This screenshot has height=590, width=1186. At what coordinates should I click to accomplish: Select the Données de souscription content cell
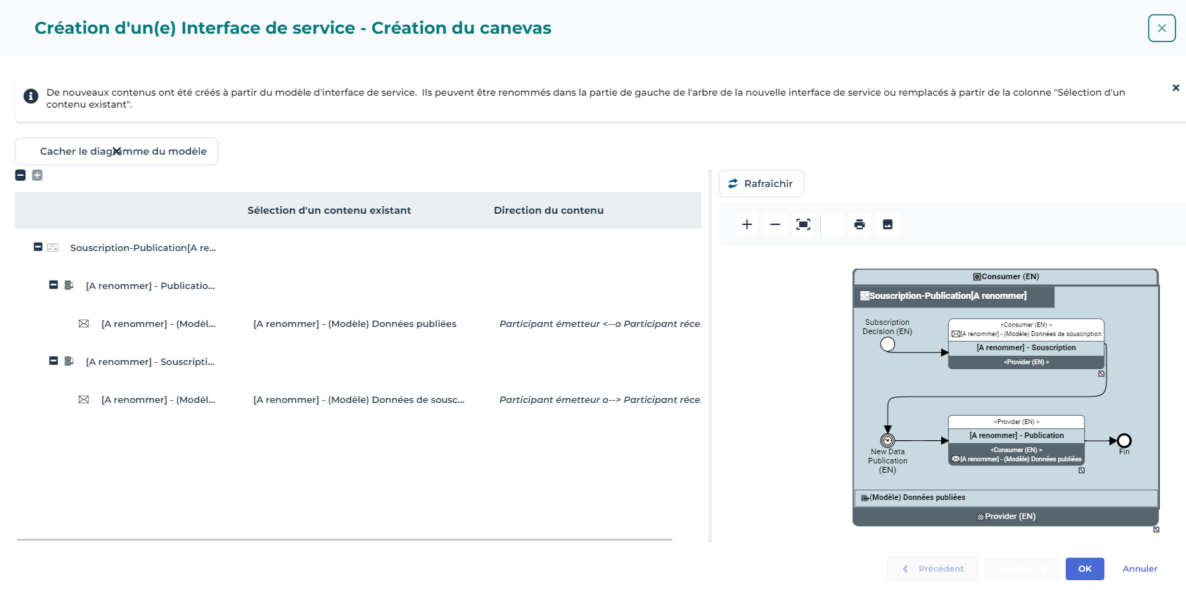tap(359, 399)
